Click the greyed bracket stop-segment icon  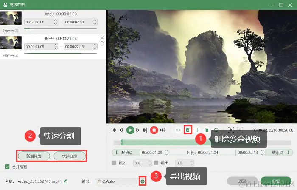coord(240,130)
